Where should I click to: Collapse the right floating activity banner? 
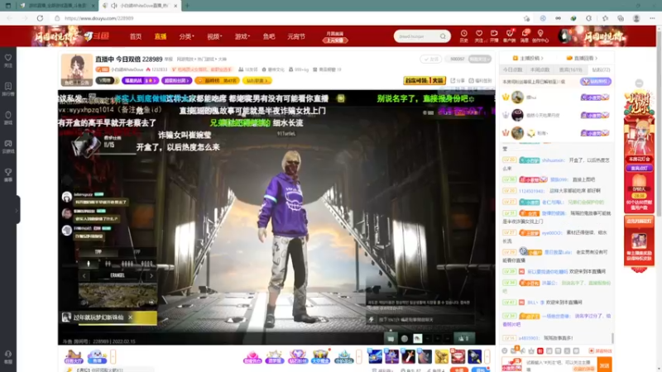click(639, 83)
